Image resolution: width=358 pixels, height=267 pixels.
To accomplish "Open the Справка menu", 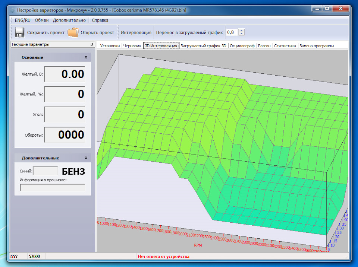I will 100,20.
